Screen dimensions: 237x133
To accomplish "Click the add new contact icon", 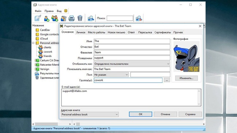I will [47, 19].
